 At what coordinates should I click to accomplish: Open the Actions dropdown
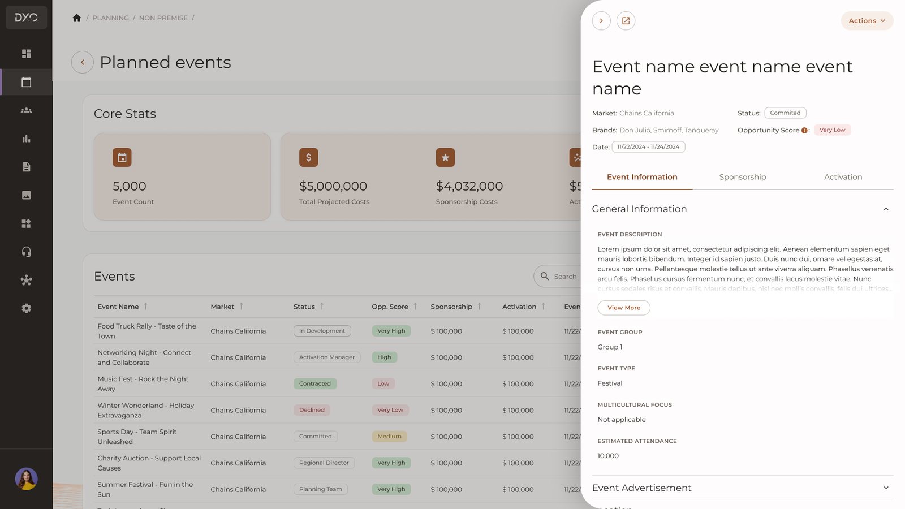tap(867, 21)
